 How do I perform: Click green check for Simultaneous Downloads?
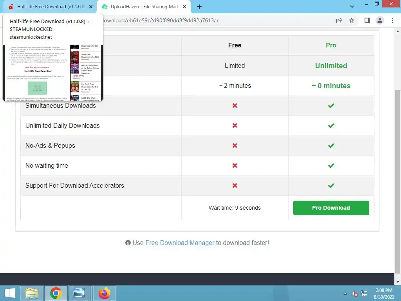(331, 106)
